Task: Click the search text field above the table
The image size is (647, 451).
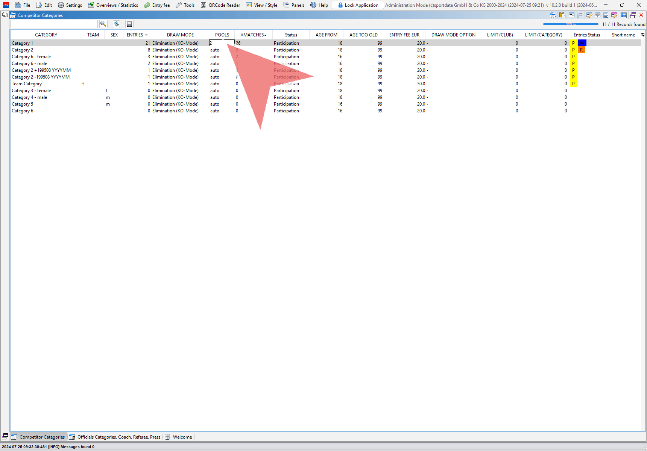Action: [x=54, y=24]
